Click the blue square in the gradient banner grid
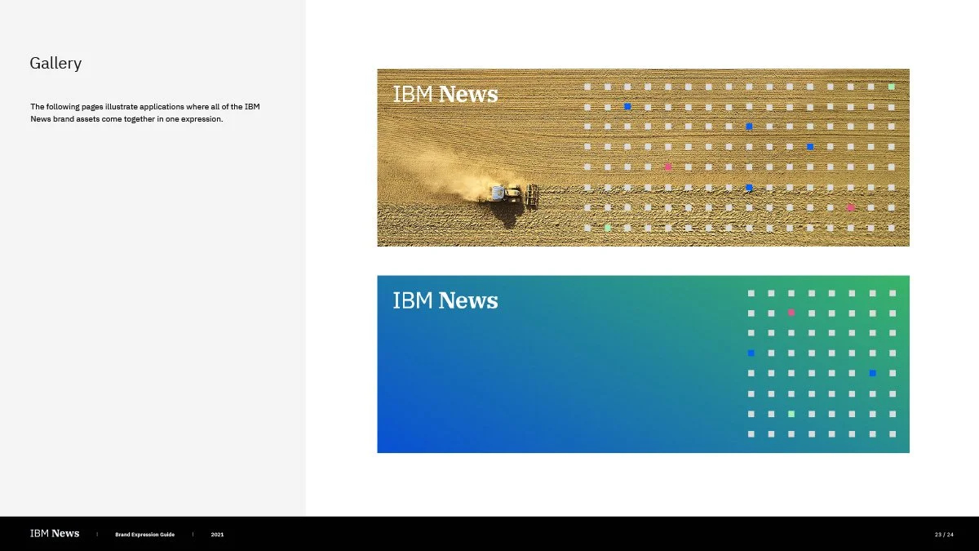The height and width of the screenshot is (551, 979). 751,353
